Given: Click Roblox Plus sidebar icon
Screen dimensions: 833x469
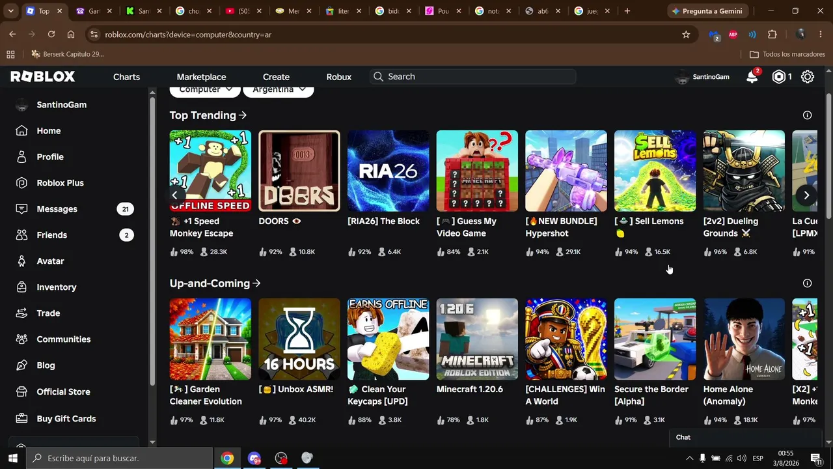Looking at the screenshot, I should point(21,183).
